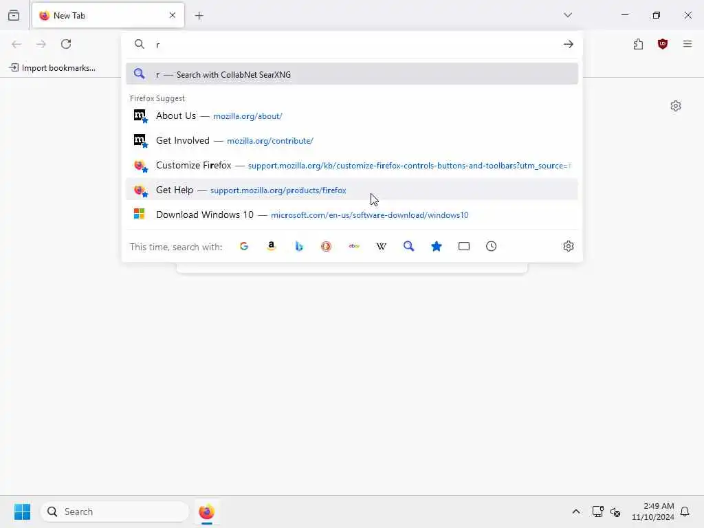
Task: Choose Bing search engine icon
Action: click(x=299, y=246)
